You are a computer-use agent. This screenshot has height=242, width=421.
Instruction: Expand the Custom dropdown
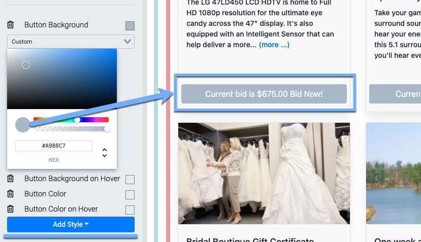click(x=71, y=42)
